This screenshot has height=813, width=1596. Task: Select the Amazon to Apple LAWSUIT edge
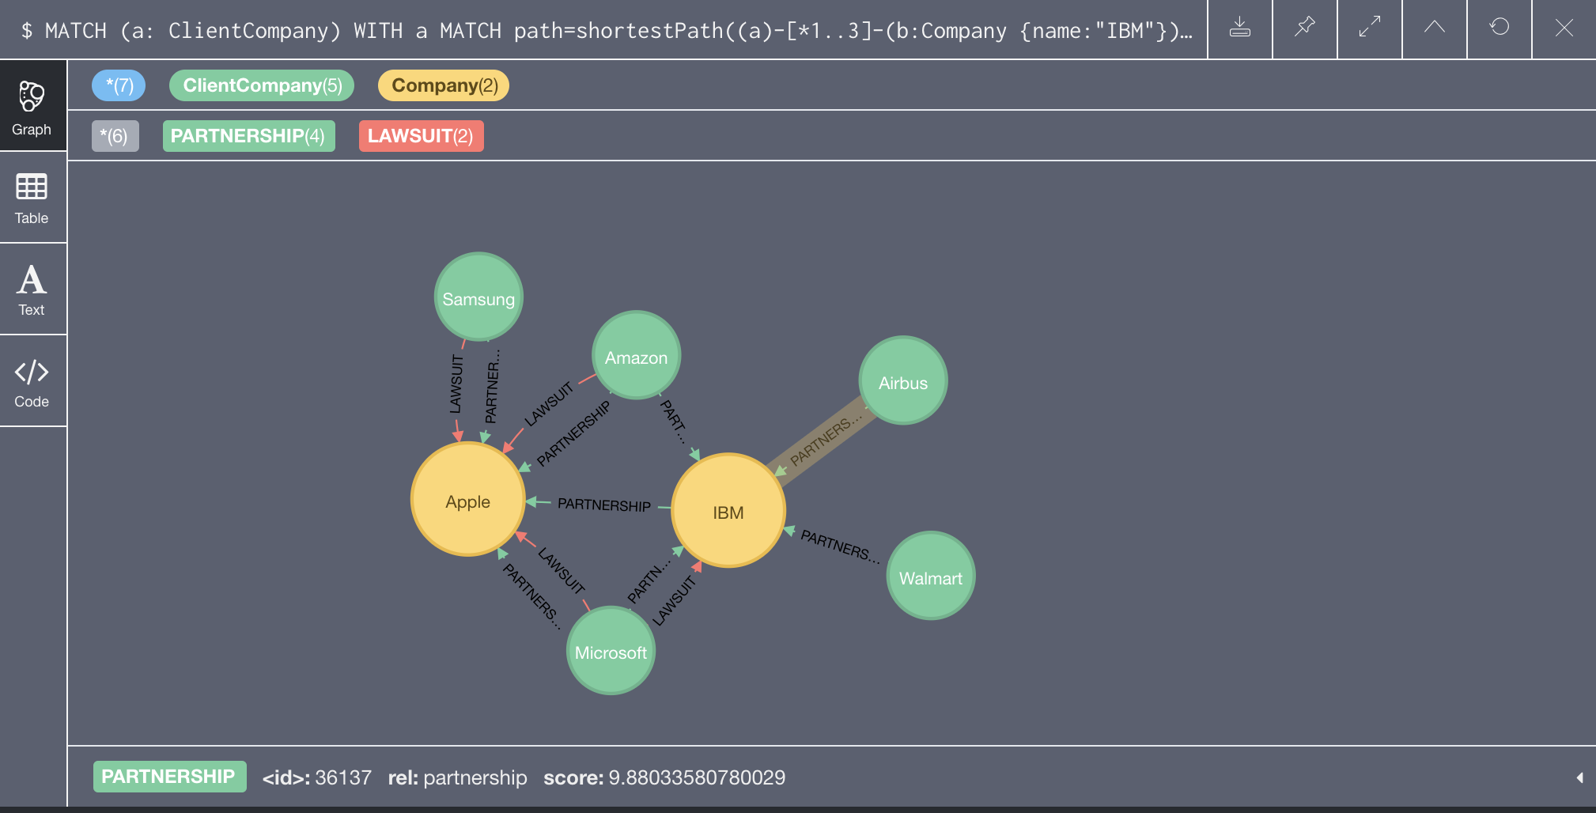549,404
